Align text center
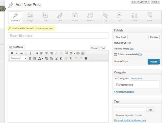The width and height of the screenshot is (164, 123). tap(47, 53)
